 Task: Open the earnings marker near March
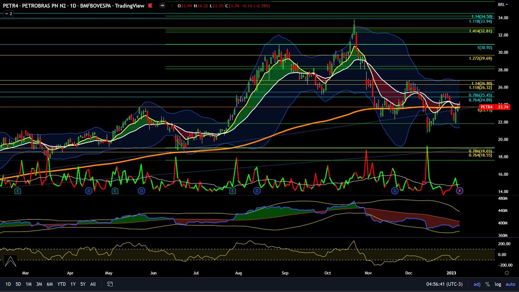pyautogui.click(x=18, y=190)
